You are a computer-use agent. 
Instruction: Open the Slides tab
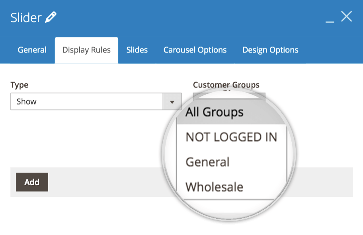pos(137,50)
